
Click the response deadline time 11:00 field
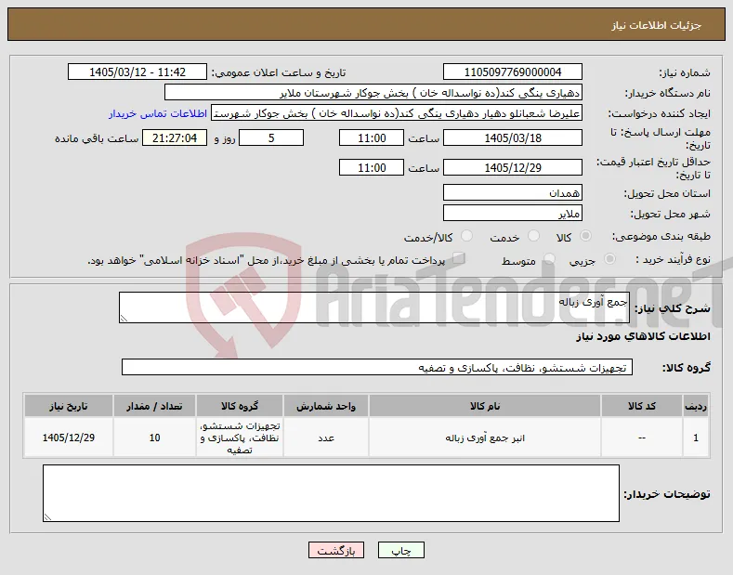click(x=372, y=137)
